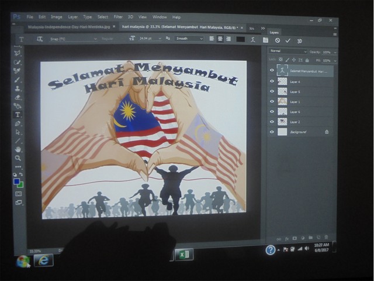Click the Create Warped Text icon
This screenshot has width=374, height=281.
254,40
